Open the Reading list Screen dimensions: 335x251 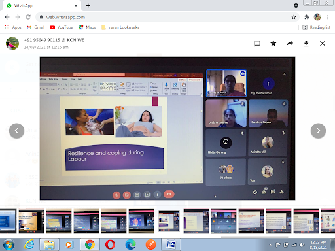coord(316,27)
